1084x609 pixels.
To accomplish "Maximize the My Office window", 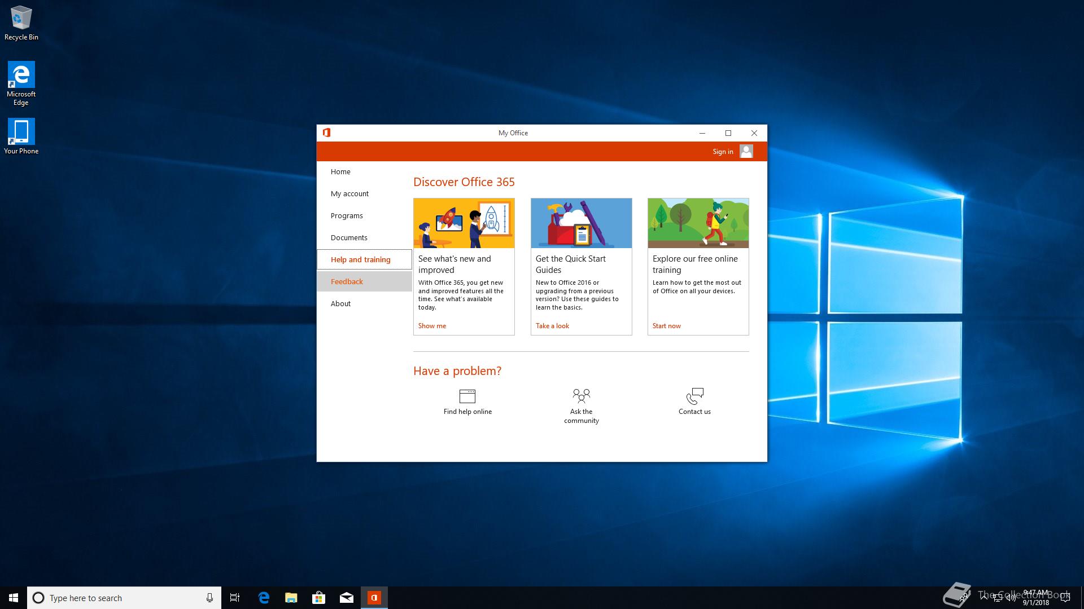I will tap(728, 133).
